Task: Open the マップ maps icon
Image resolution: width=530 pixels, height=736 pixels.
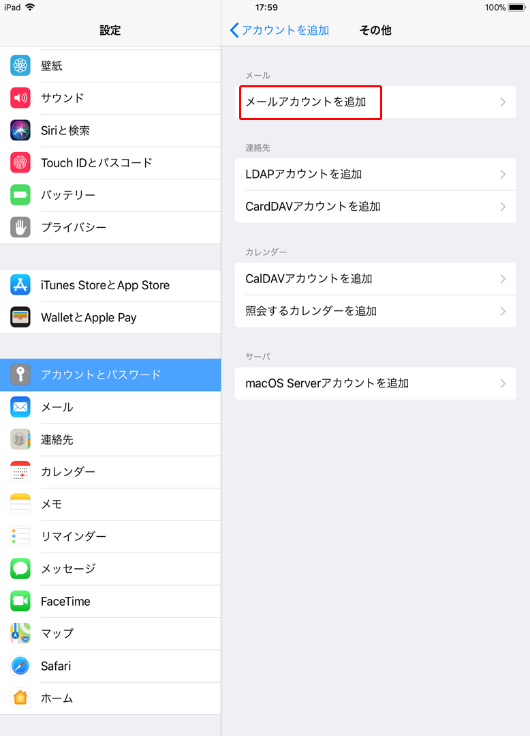Action: point(20,633)
